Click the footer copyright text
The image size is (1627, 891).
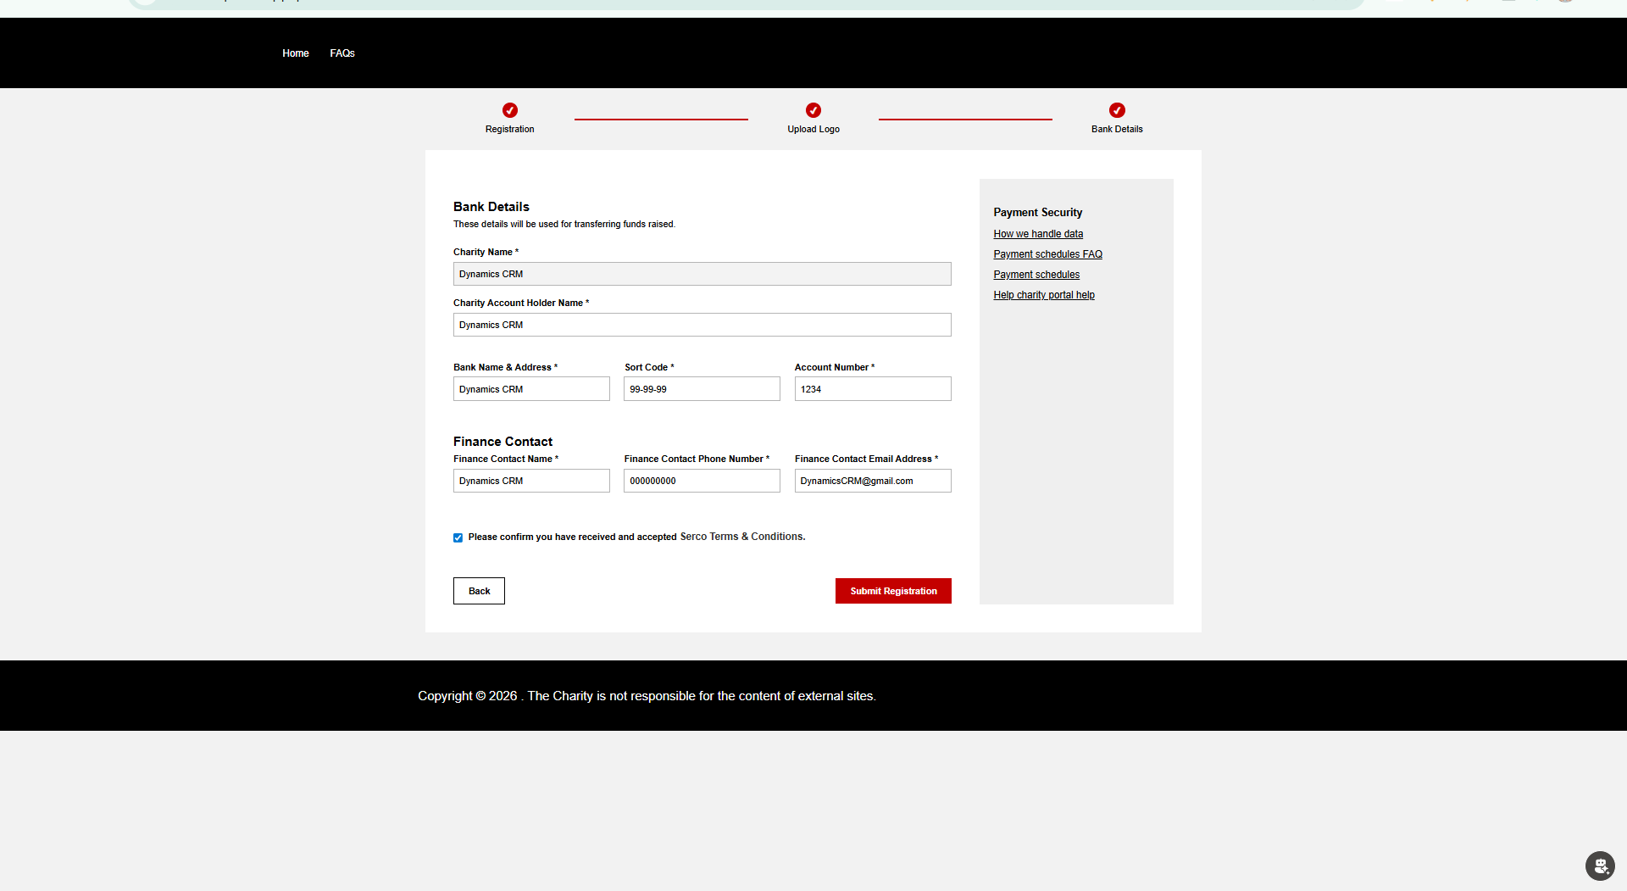tap(647, 696)
